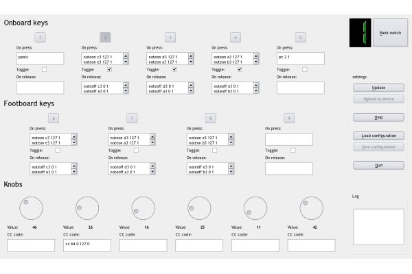Image resolution: width=412 pixels, height=274 pixels.
Task: Click Load configuration button
Action: pos(378,136)
